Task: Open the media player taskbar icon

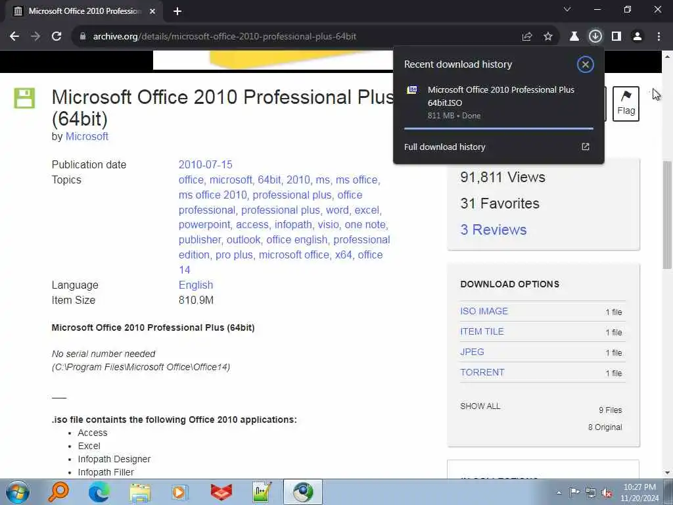Action: click(180, 492)
